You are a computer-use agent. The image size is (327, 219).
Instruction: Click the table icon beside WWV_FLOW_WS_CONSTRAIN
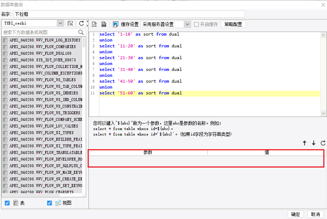coord(5,106)
